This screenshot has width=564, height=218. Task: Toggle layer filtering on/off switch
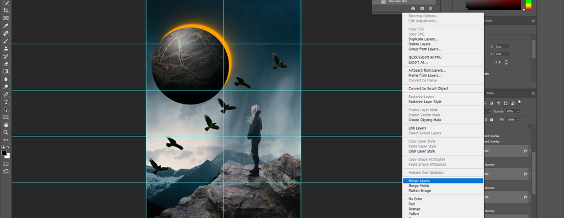coord(519,103)
